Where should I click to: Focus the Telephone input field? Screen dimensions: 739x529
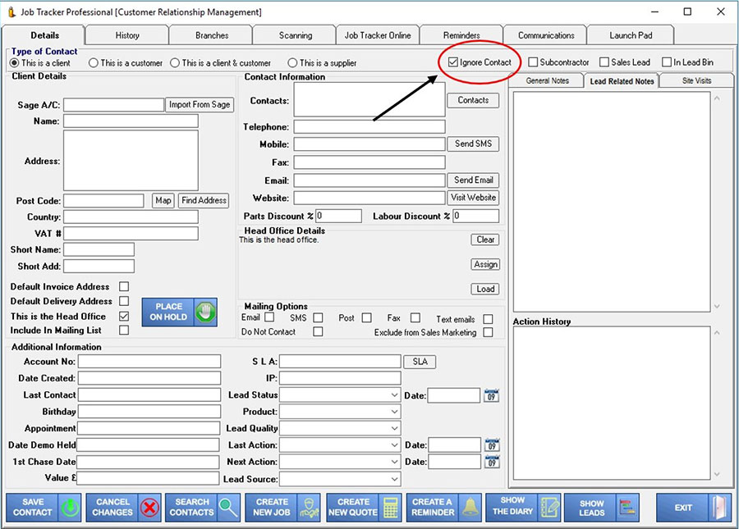[x=369, y=126]
